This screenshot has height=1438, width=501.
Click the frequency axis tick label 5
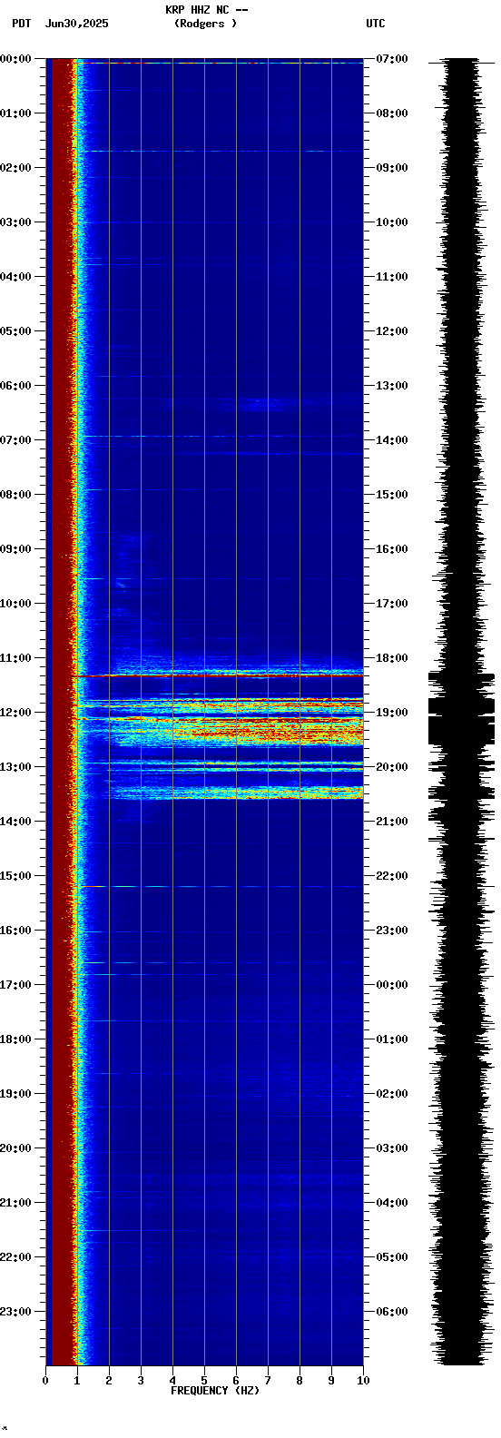pos(204,1381)
